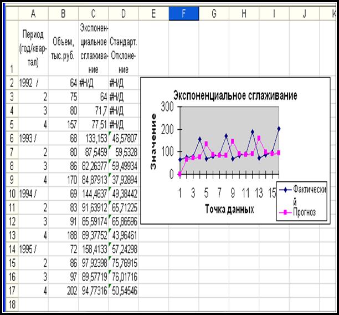Screen dimensions: 339x315
Task: Select column D header
Action: point(124,14)
